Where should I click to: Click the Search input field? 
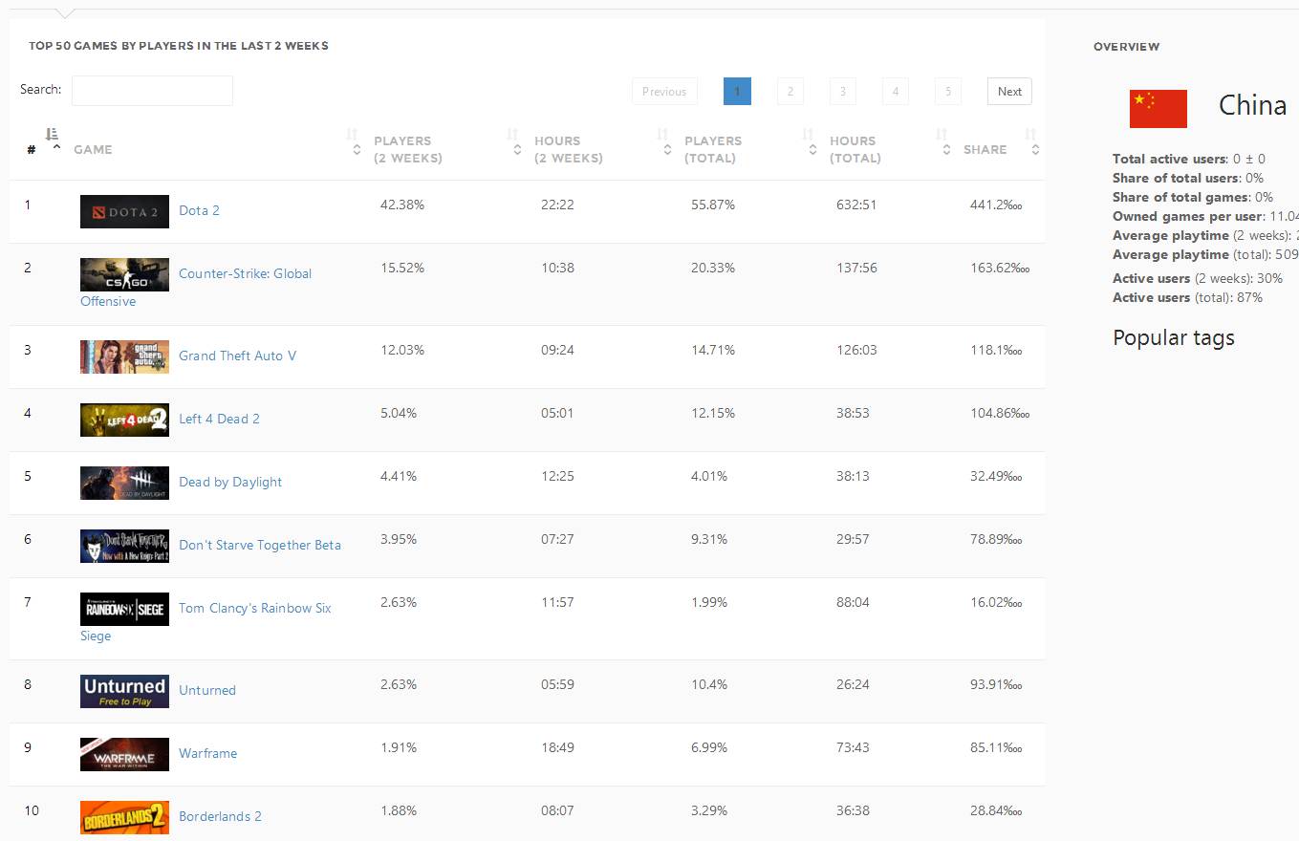(152, 91)
